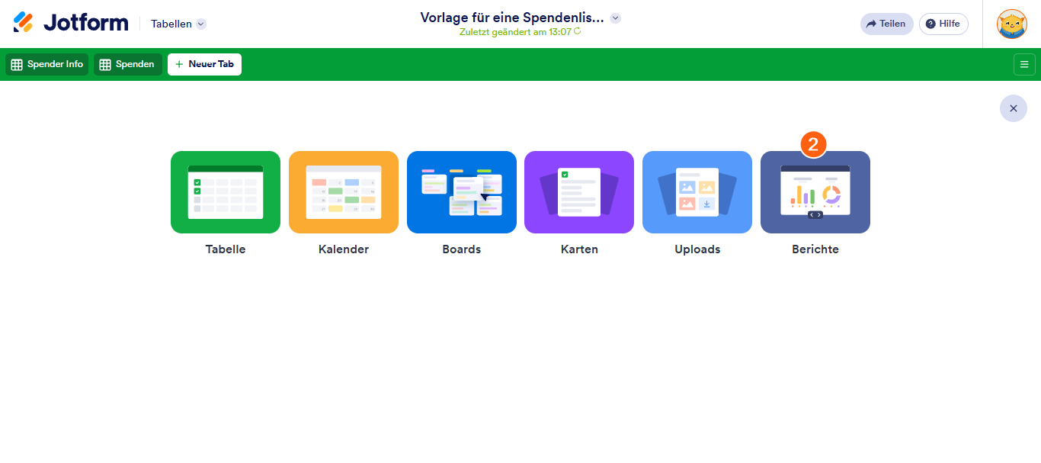Open the Hilfe help button
Viewport: 1041px width, 463px height.
[x=943, y=24]
